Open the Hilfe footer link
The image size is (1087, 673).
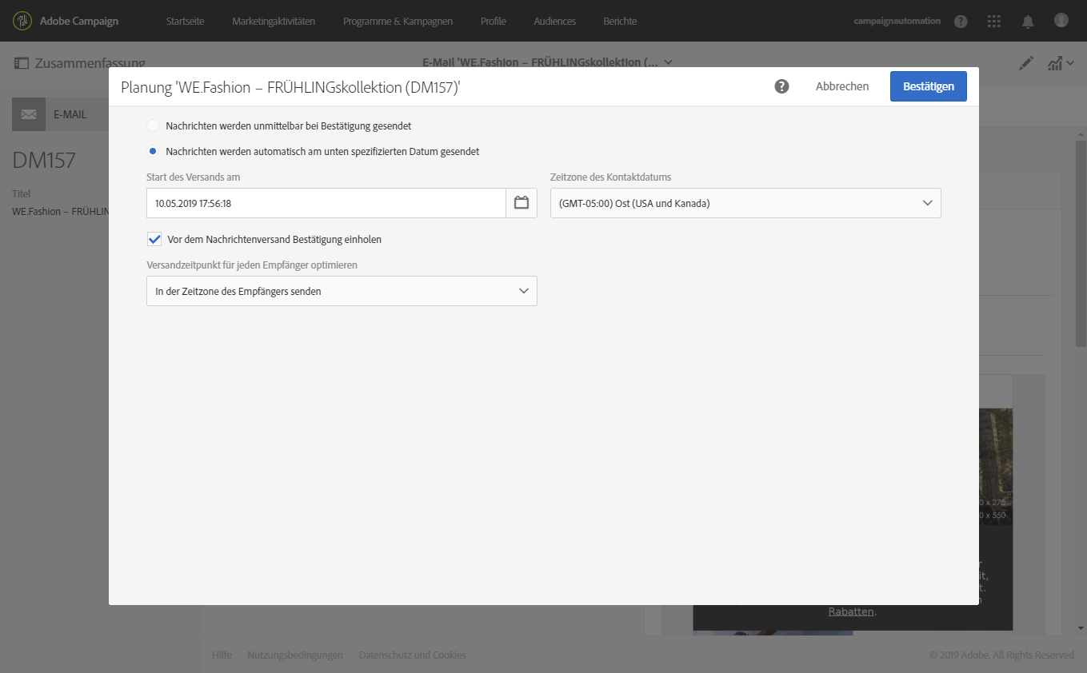[x=222, y=655]
